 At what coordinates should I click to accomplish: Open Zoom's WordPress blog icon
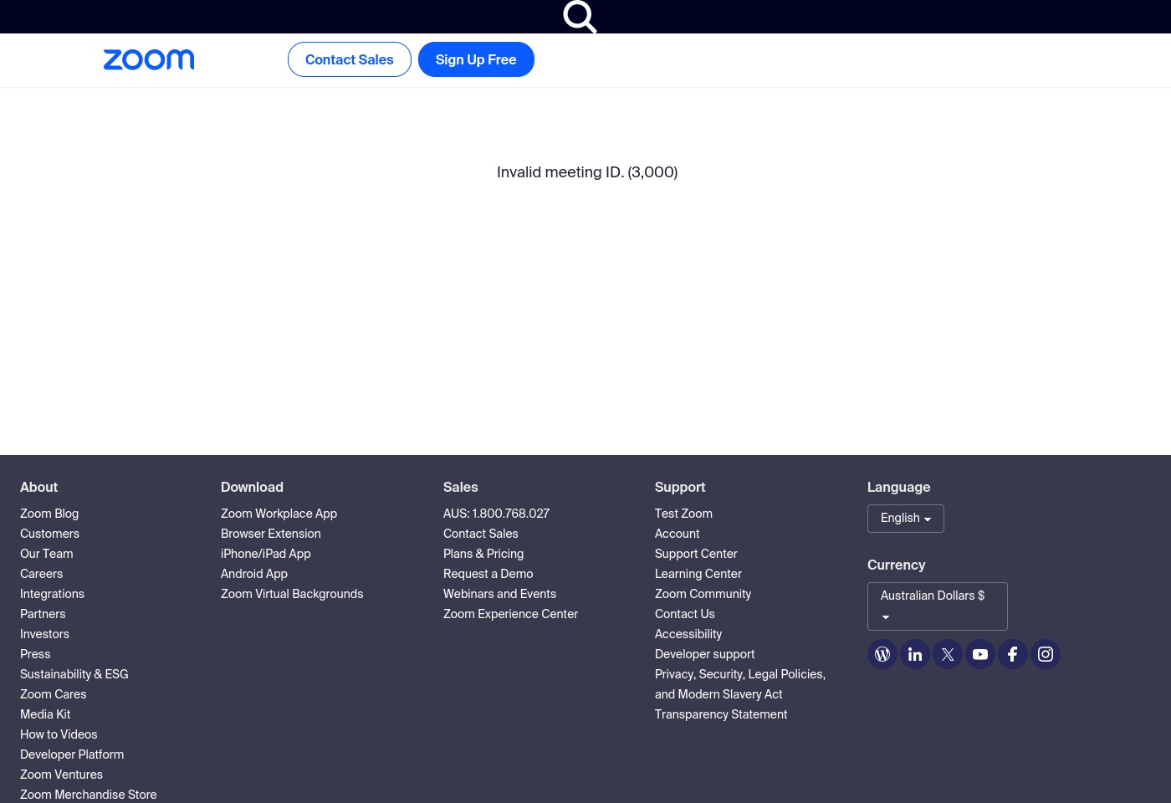(x=882, y=654)
